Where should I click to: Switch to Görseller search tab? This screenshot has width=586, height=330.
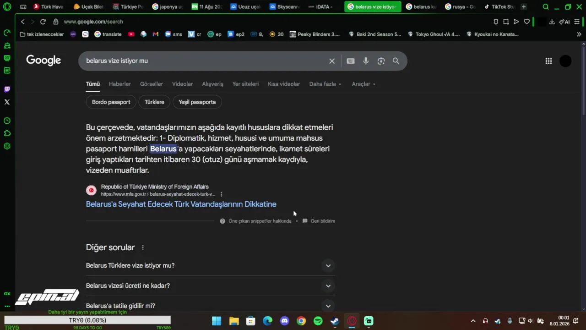point(152,84)
